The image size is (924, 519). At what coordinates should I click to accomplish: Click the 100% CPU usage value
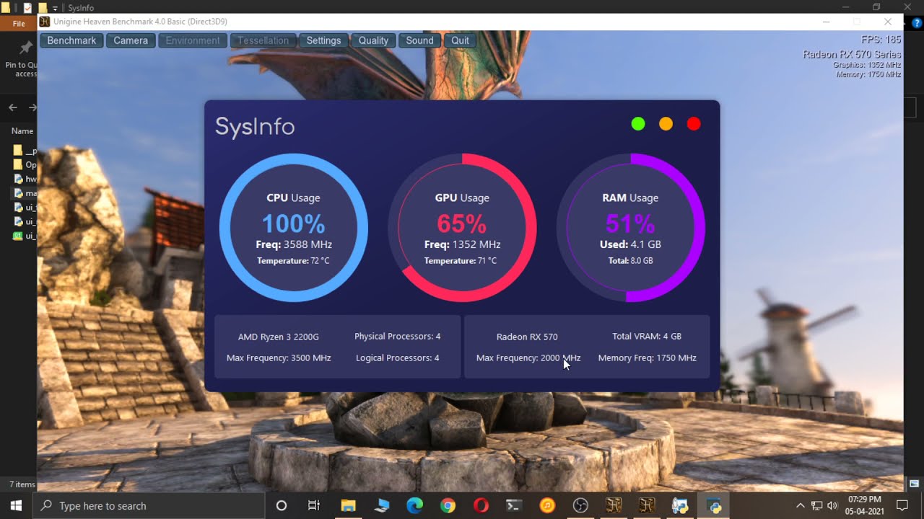(293, 224)
